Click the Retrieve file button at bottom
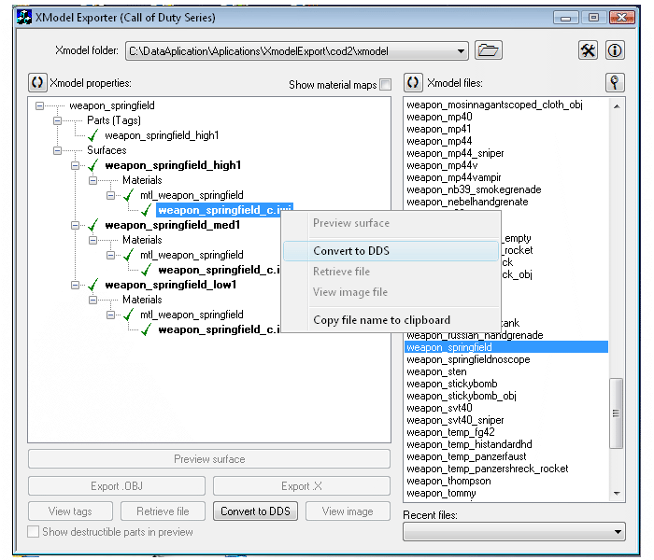 [x=163, y=511]
